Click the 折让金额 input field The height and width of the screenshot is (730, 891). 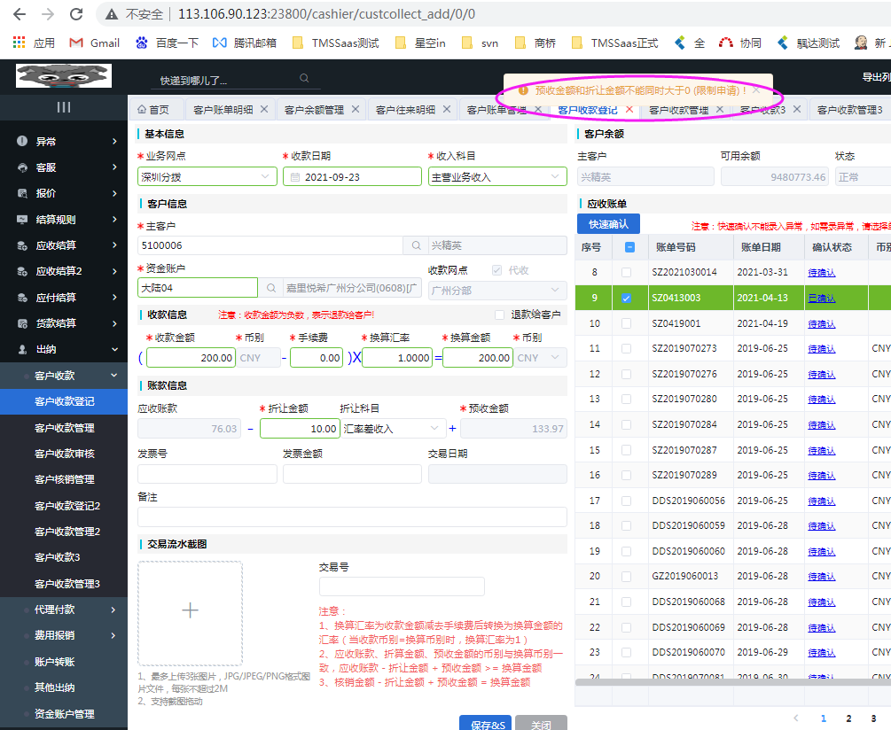coord(300,429)
